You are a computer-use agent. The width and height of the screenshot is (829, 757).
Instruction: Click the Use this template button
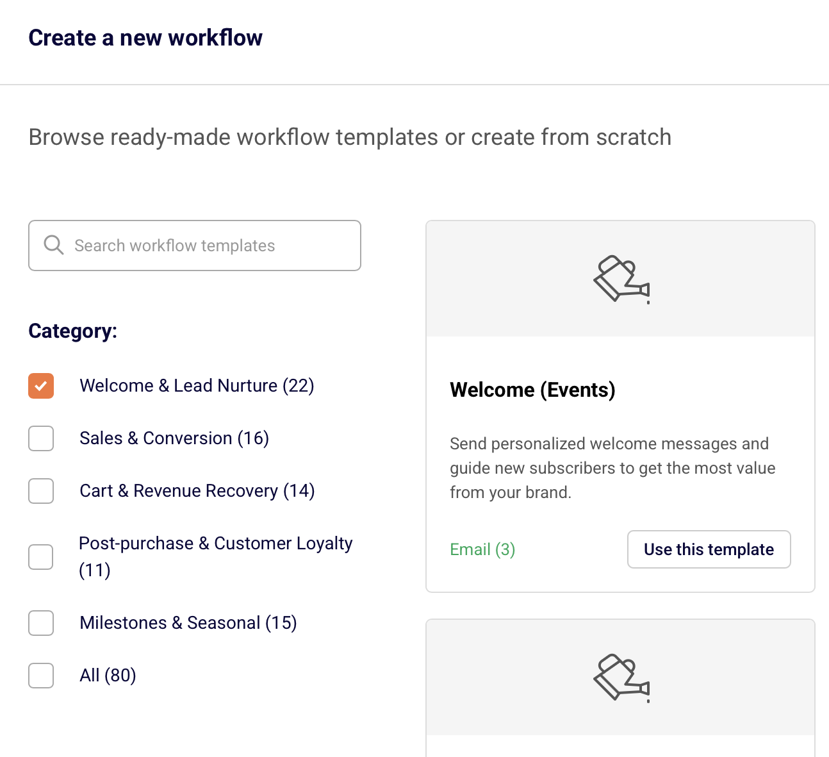pyautogui.click(x=709, y=549)
